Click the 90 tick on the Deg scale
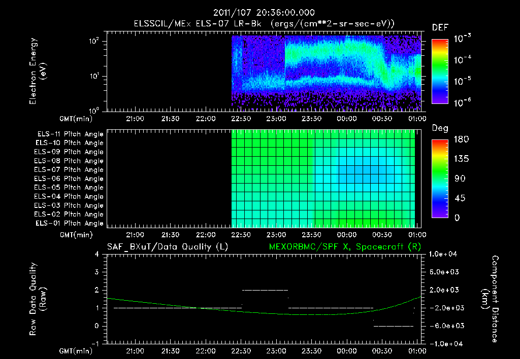520x359 pixels. pyautogui.click(x=460, y=178)
